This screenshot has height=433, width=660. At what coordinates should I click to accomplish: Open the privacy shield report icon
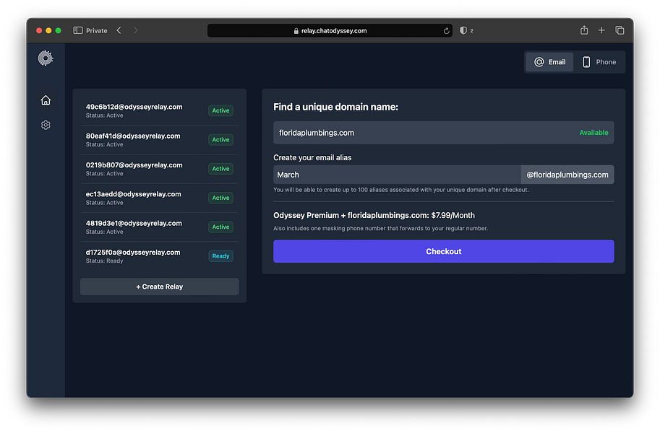click(x=463, y=30)
